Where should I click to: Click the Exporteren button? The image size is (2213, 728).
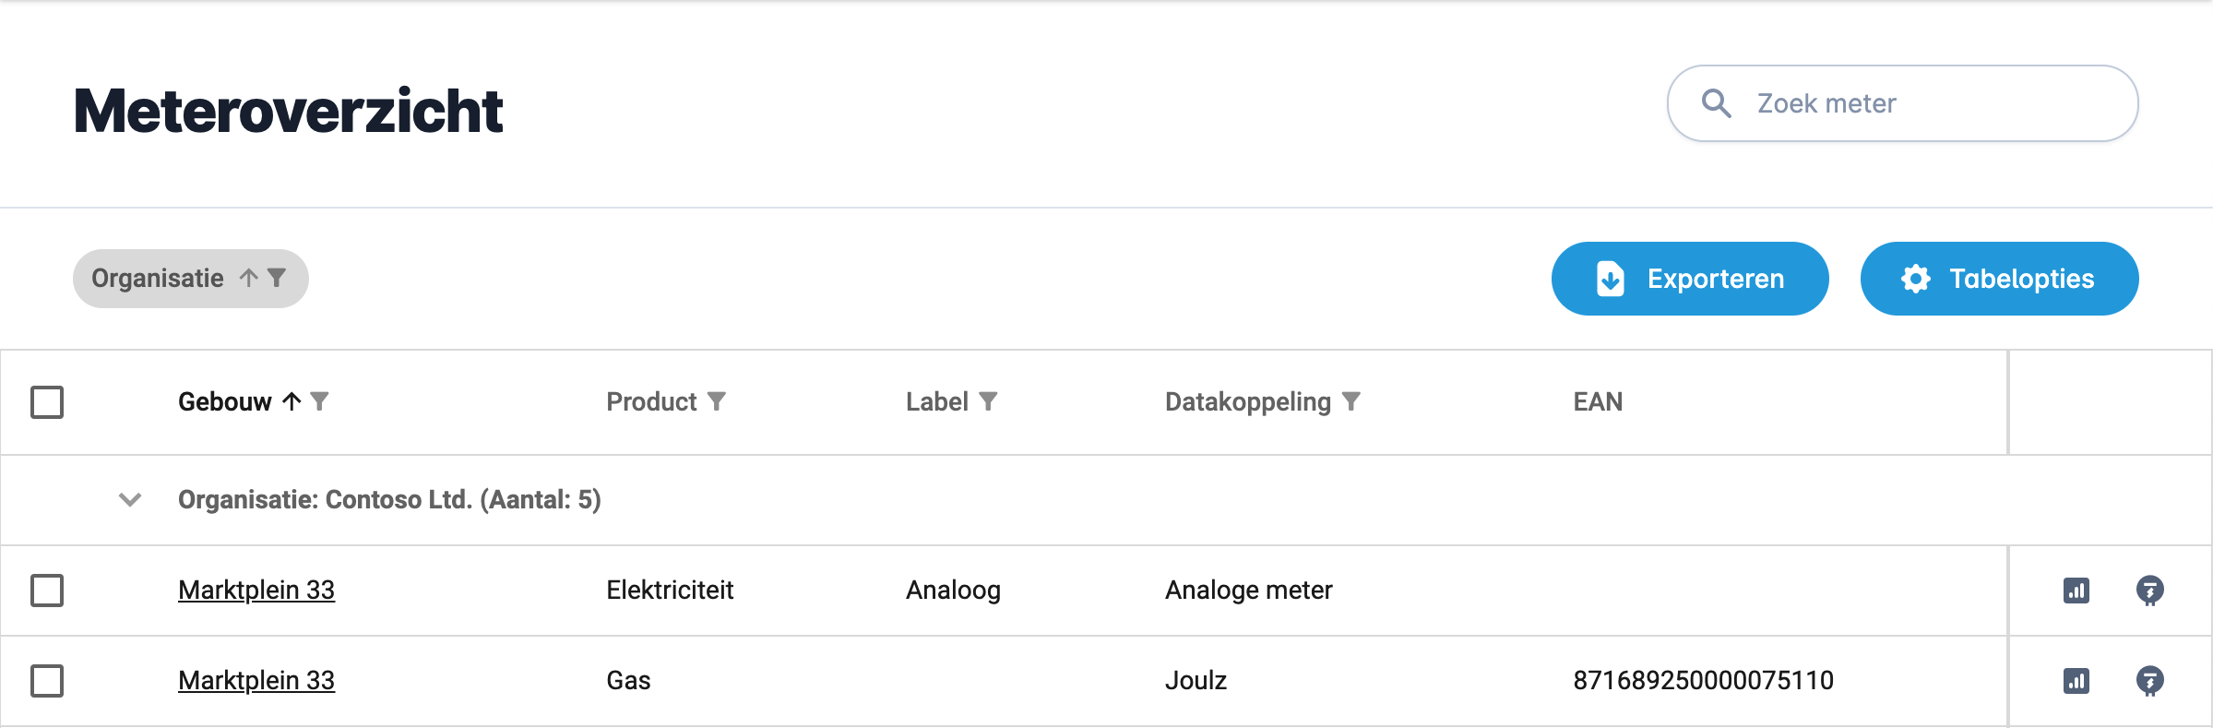click(x=1689, y=279)
